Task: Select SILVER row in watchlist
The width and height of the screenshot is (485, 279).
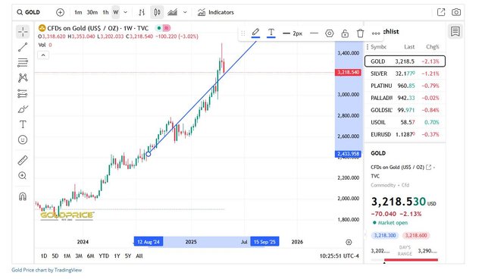Action: pyautogui.click(x=405, y=74)
